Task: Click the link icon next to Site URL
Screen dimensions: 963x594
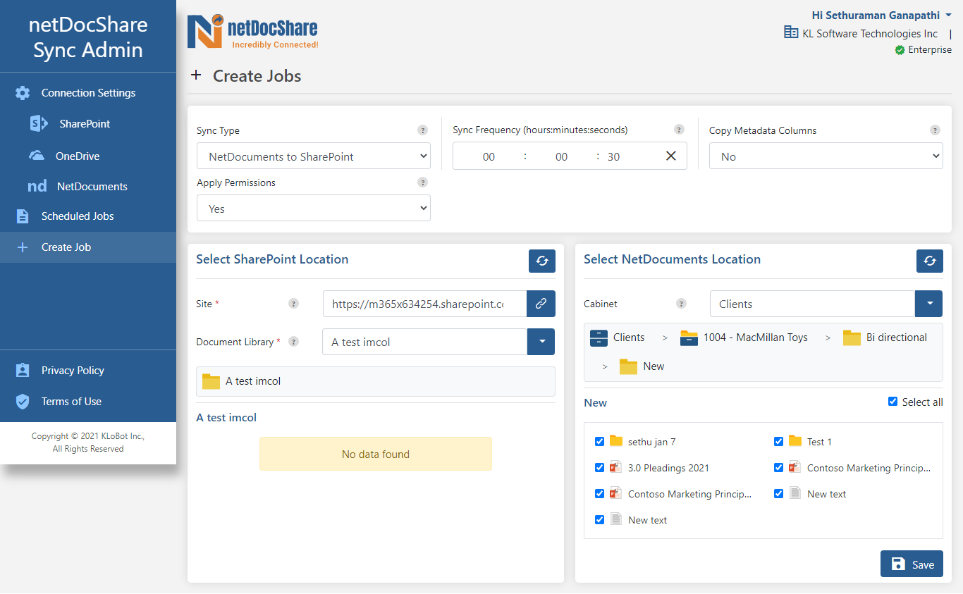Action: pos(541,304)
